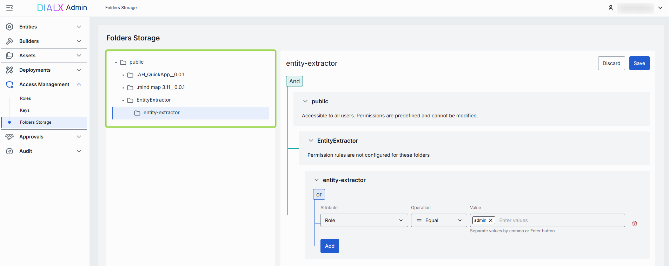Open the Role attribute dropdown
Image resolution: width=669 pixels, height=266 pixels.
364,220
